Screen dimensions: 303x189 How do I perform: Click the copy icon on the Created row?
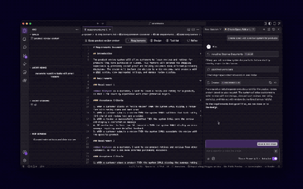270,83
